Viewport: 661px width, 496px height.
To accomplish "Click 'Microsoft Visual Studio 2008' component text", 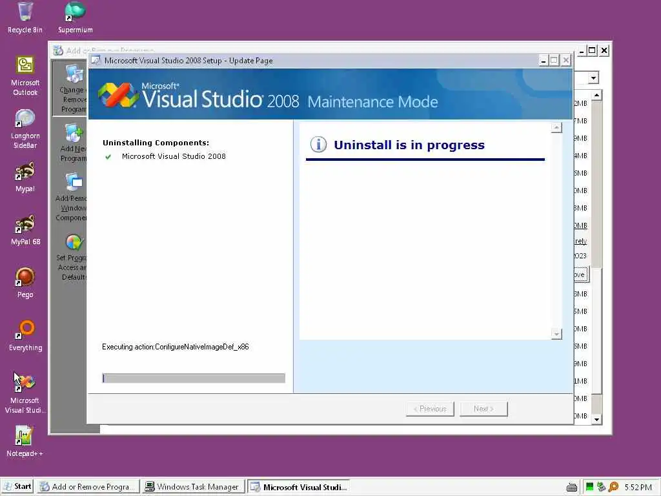I will [174, 156].
